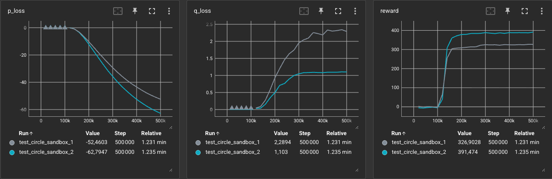Select test_circle_sandbox_2 row in reward table

[462, 152]
